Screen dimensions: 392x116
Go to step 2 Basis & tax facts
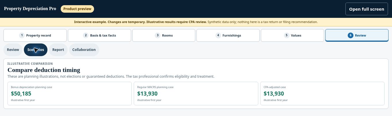[x=100, y=35]
